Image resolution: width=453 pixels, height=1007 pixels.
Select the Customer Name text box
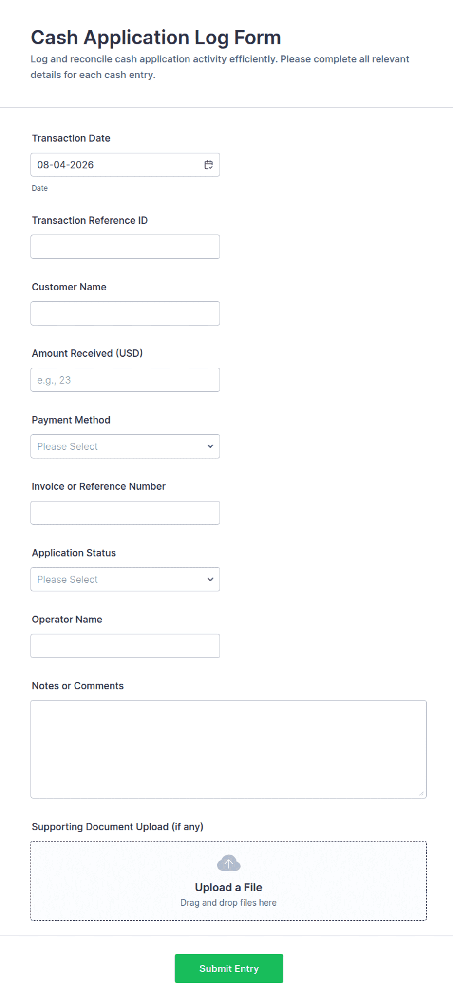click(125, 313)
